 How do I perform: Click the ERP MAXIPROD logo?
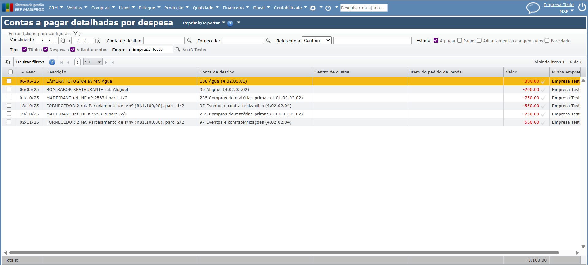tap(23, 7)
